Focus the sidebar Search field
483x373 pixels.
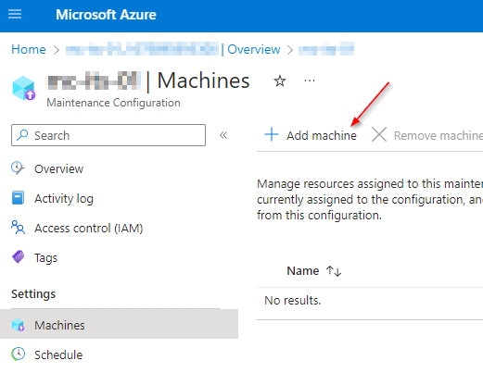coord(108,135)
